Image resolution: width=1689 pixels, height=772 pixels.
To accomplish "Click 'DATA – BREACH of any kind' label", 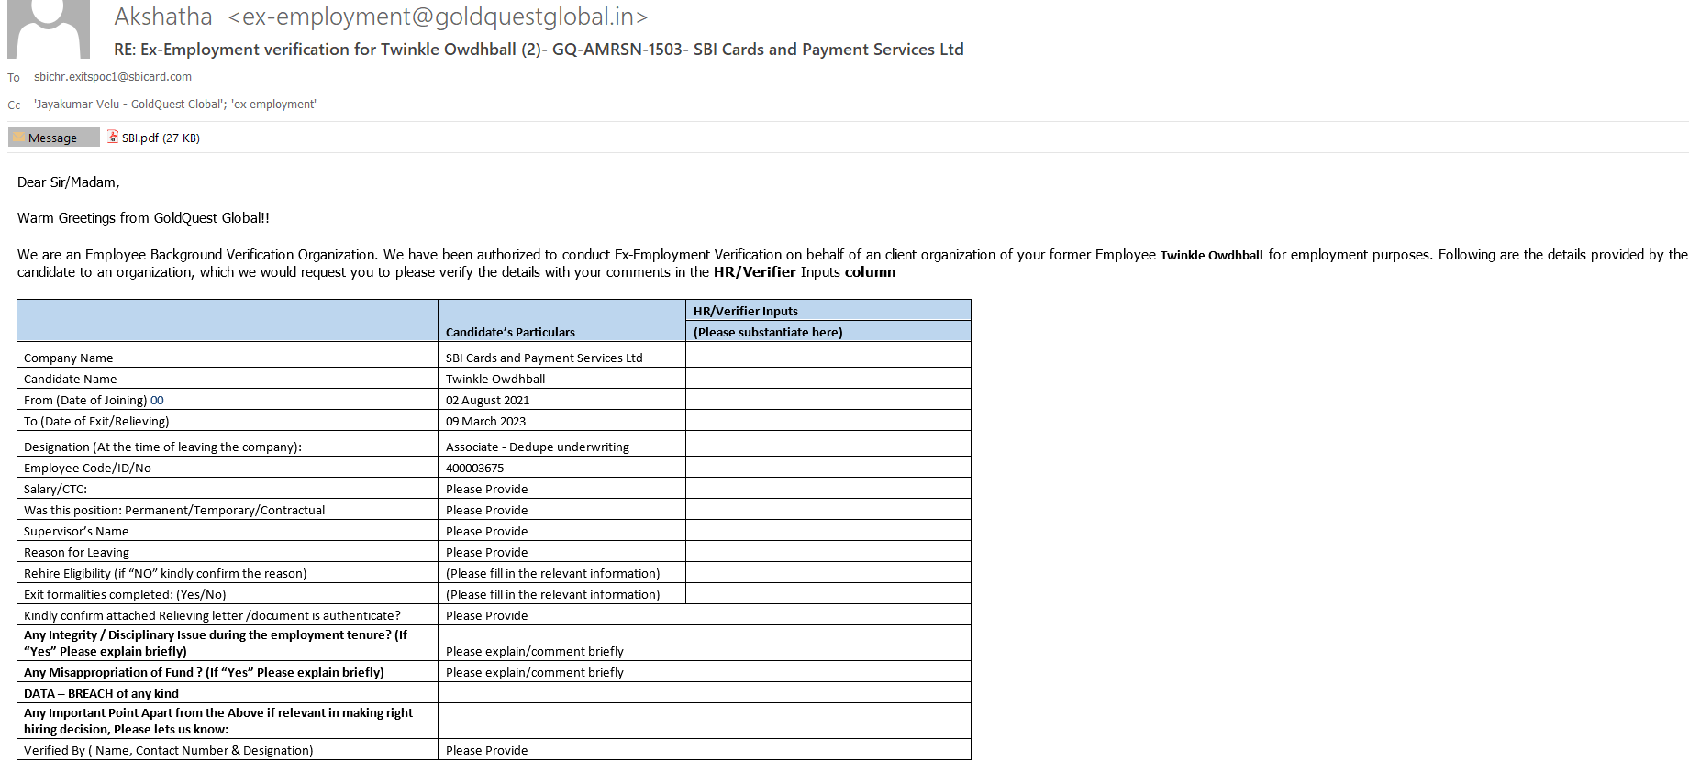I will [101, 693].
